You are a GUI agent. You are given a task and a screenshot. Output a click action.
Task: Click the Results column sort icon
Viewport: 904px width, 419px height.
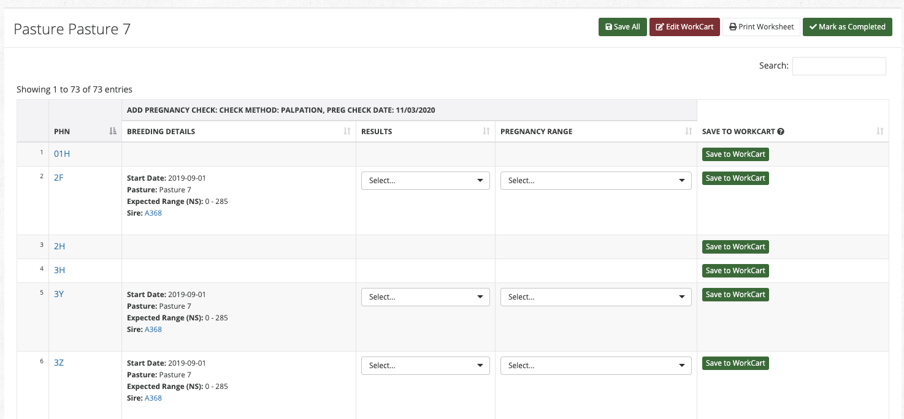[486, 131]
